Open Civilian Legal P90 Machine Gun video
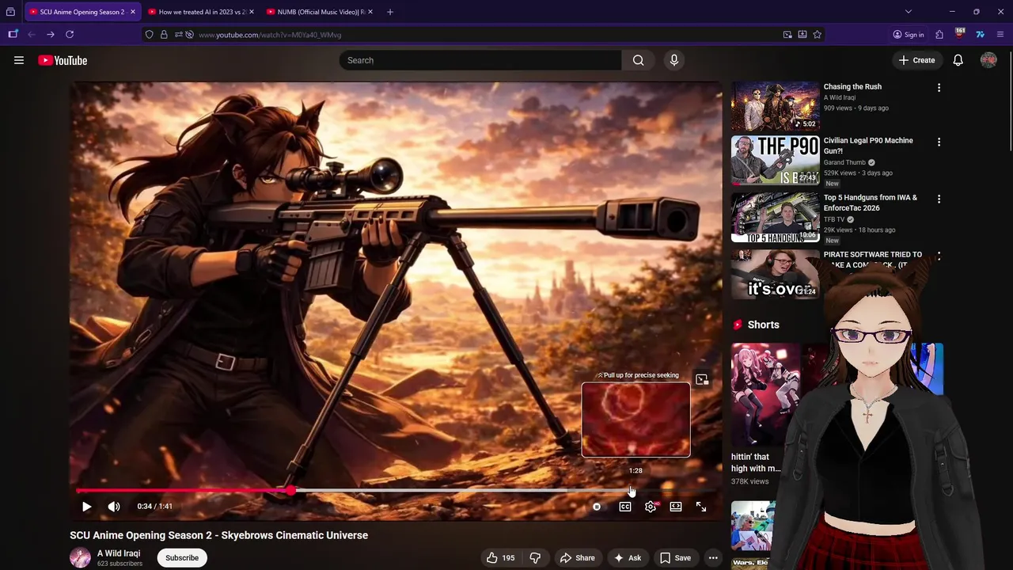Screen dimensions: 1013x570 (x=775, y=161)
